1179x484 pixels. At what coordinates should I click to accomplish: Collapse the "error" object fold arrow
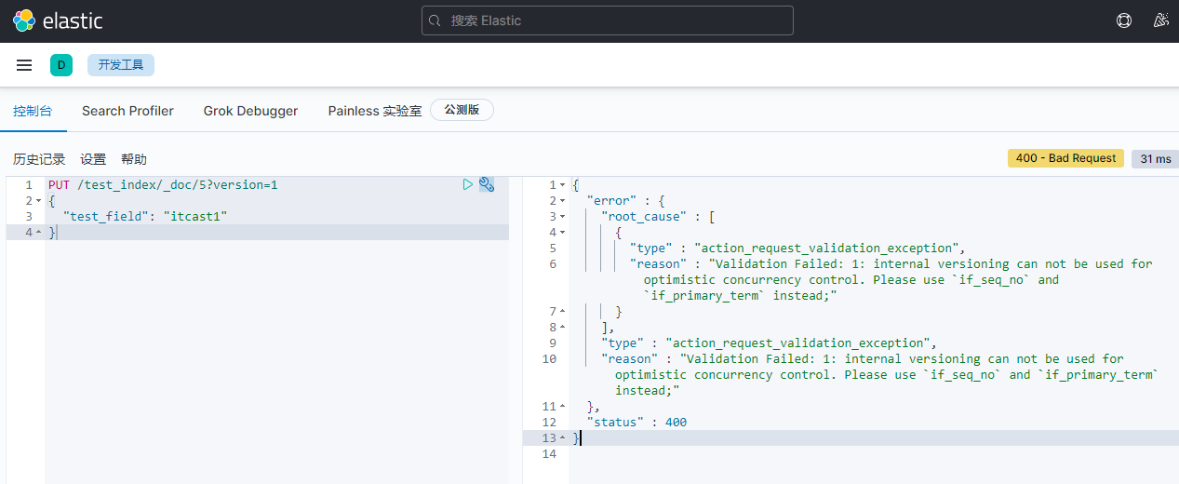click(x=562, y=201)
